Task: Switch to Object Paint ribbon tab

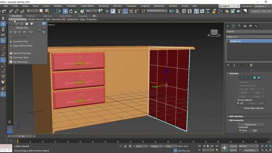Action: click(x=65, y=16)
